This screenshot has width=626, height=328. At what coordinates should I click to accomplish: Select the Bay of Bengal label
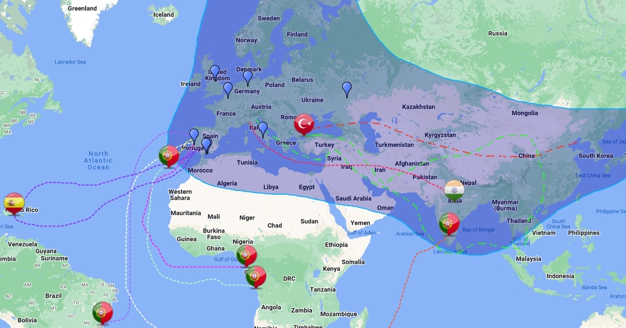(x=478, y=230)
